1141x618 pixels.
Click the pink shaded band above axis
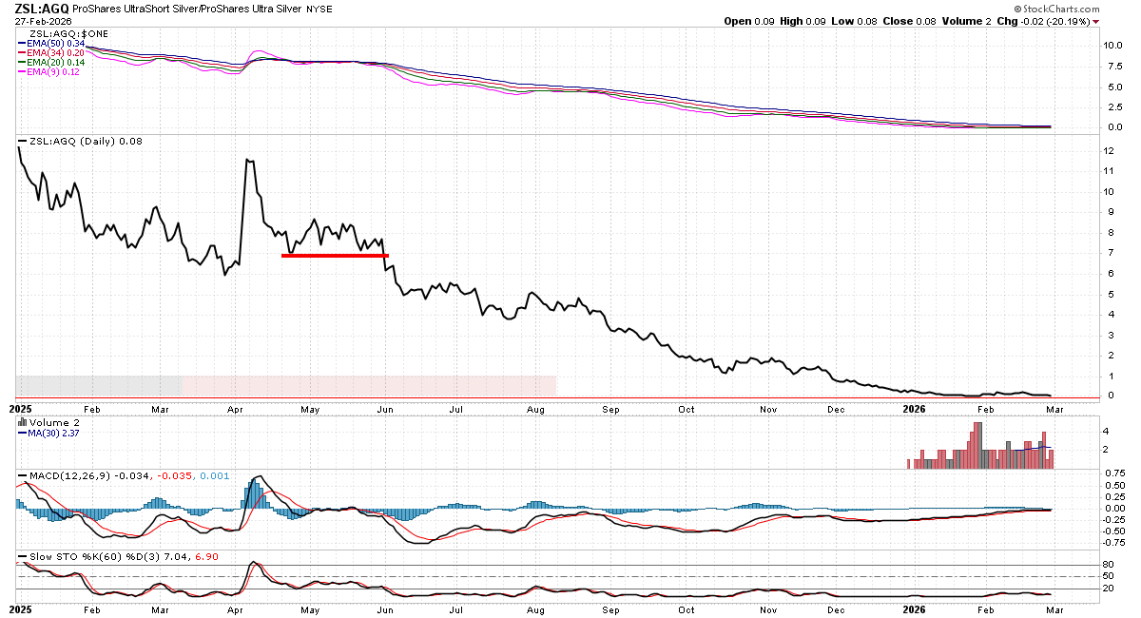(x=369, y=385)
